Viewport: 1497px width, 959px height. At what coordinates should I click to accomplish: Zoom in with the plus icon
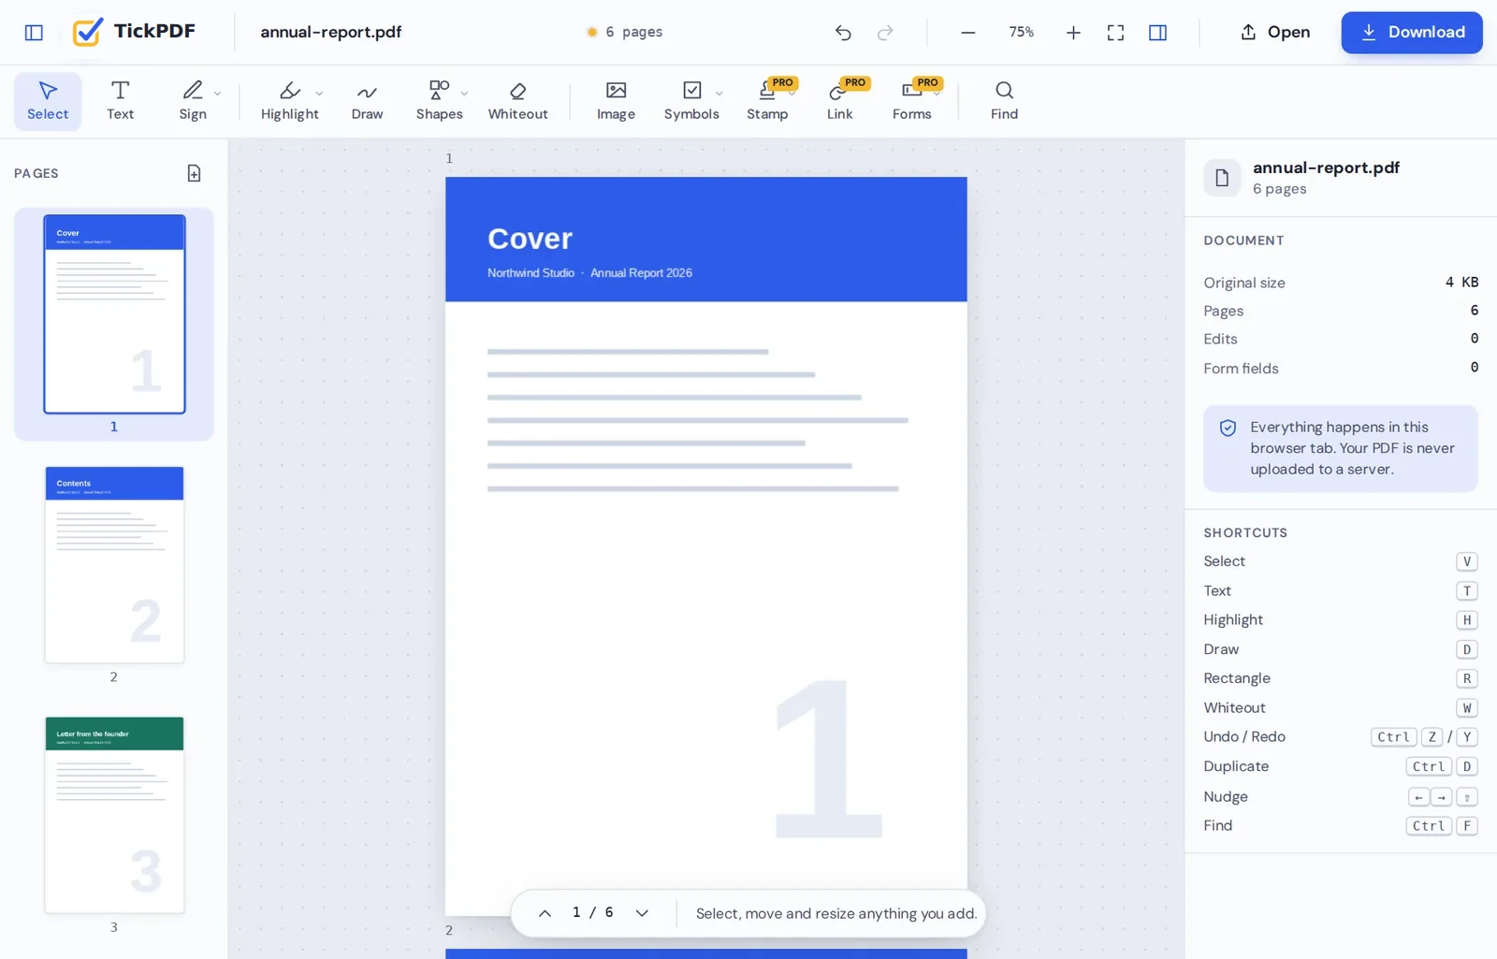click(1073, 32)
